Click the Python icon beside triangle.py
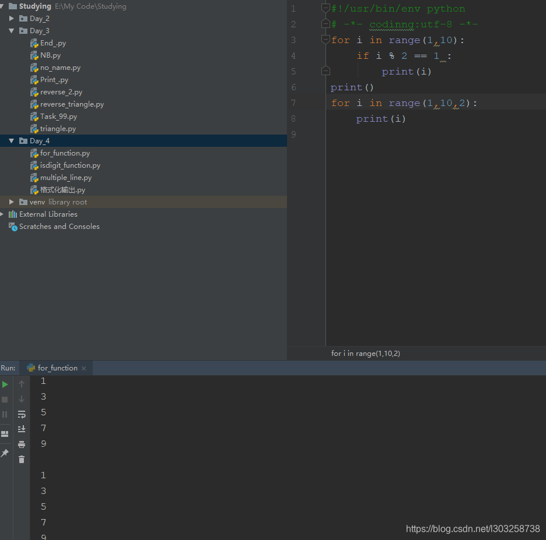The height and width of the screenshot is (540, 546). click(x=34, y=129)
